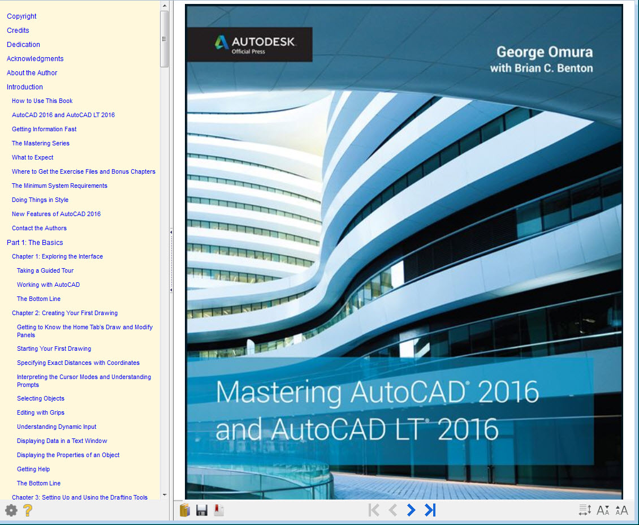
Task: Open Selecting Objects
Action: [41, 398]
